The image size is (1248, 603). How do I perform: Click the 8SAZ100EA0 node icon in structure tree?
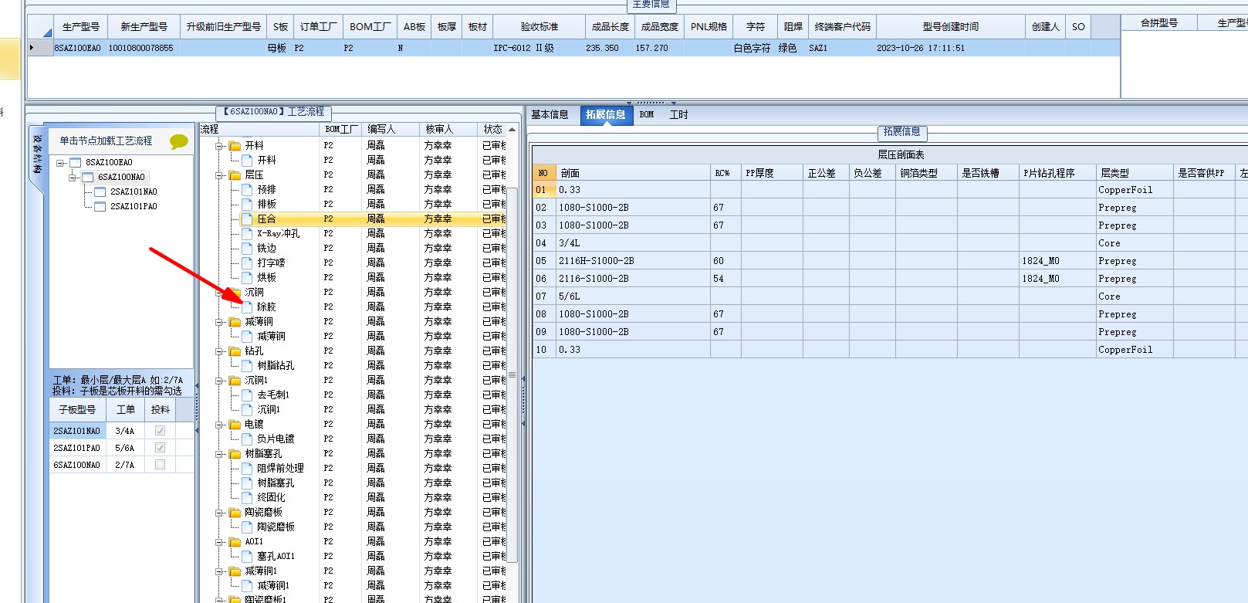[x=76, y=163]
